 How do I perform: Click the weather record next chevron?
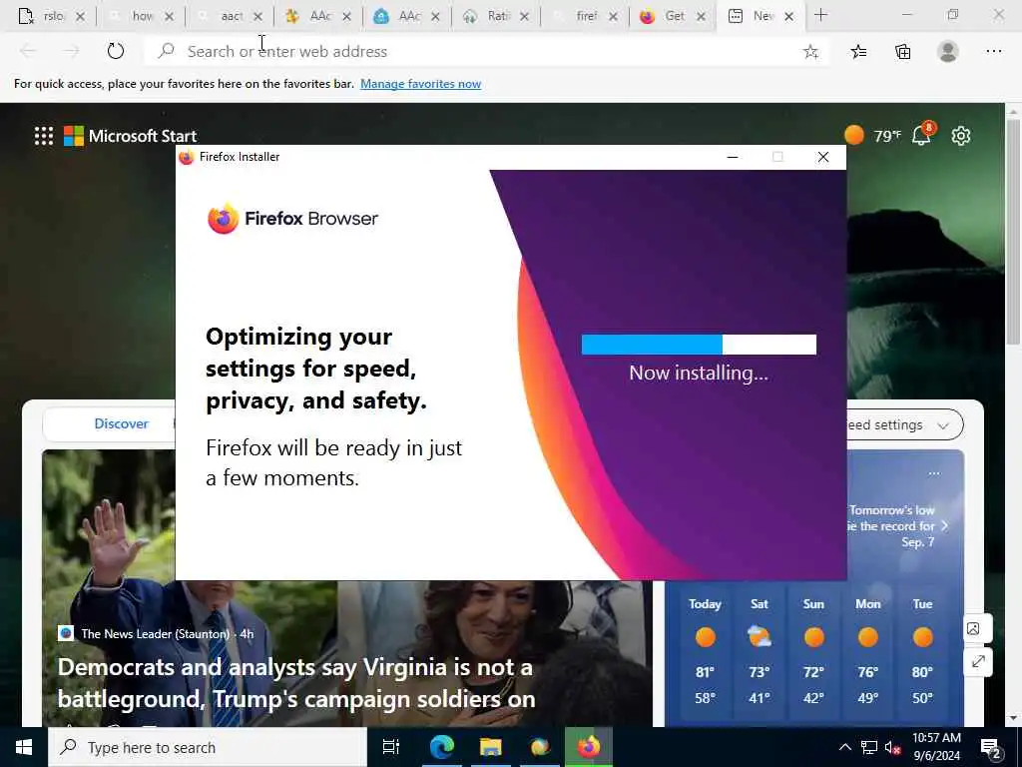pyautogui.click(x=945, y=525)
